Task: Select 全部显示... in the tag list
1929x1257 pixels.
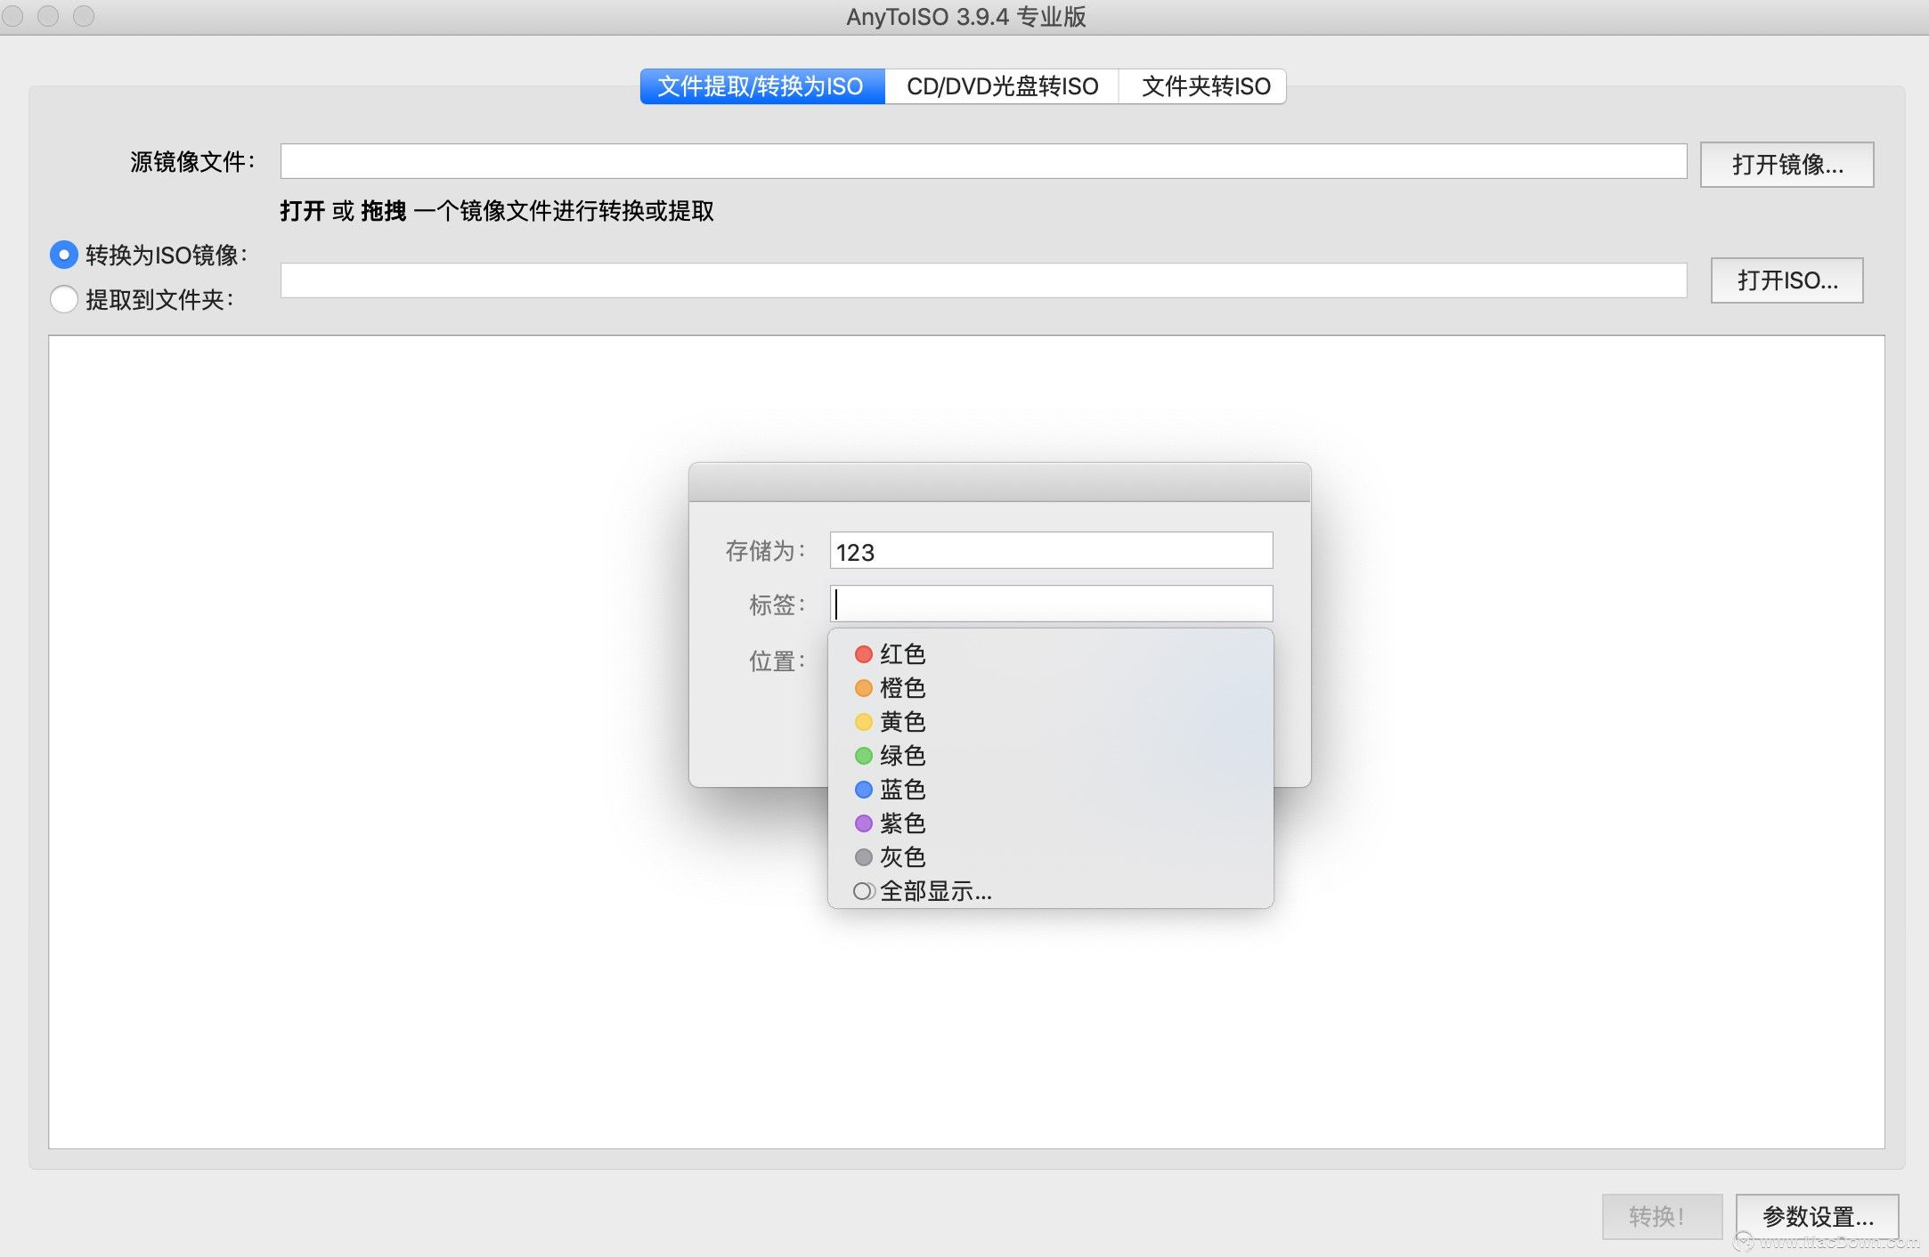Action: pos(1050,891)
